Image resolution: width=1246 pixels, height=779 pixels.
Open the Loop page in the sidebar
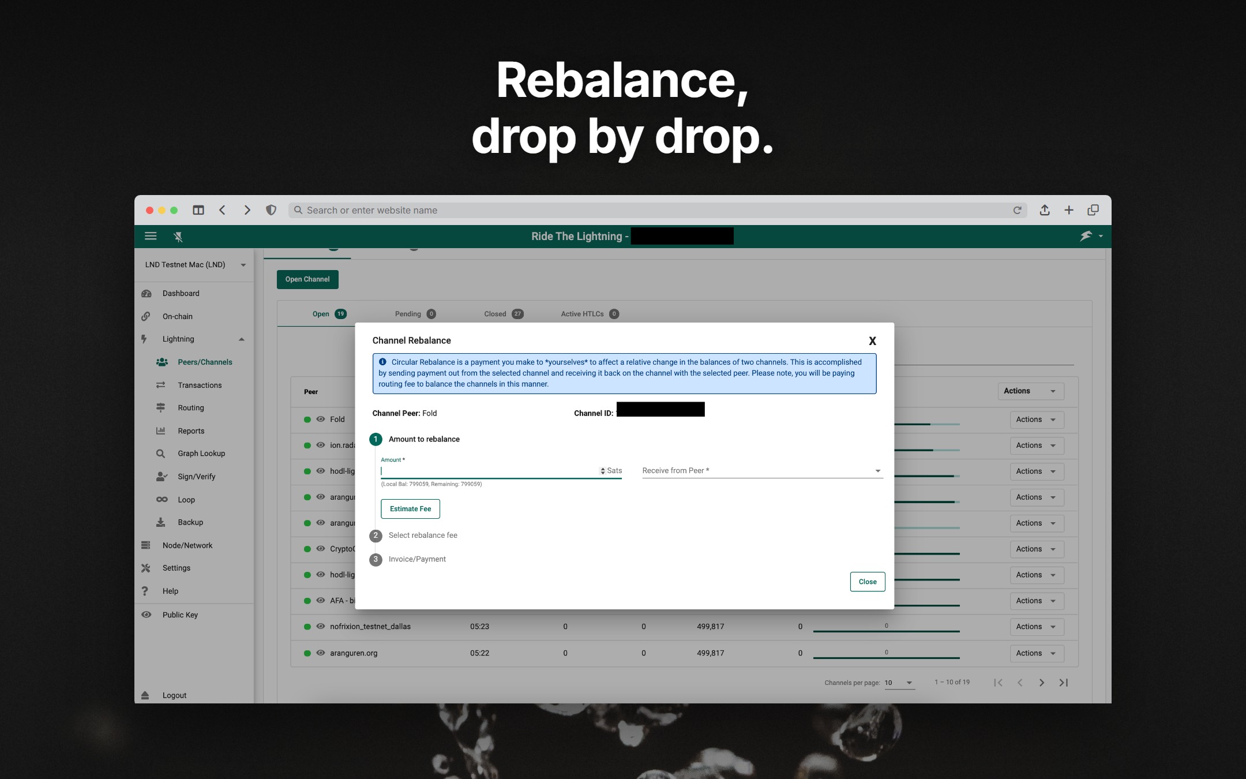(186, 500)
